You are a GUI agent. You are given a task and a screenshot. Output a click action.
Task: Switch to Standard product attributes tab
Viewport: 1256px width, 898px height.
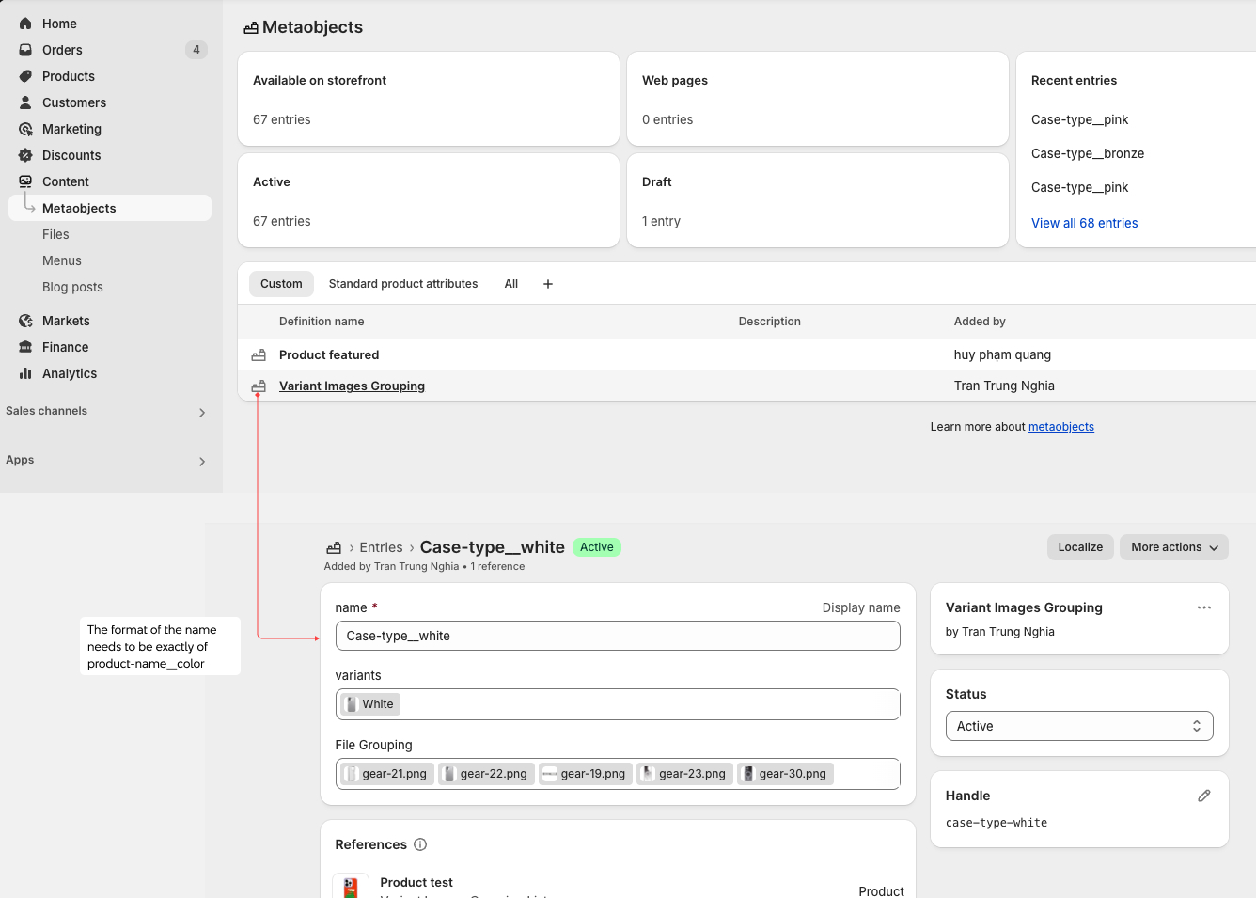402,284
